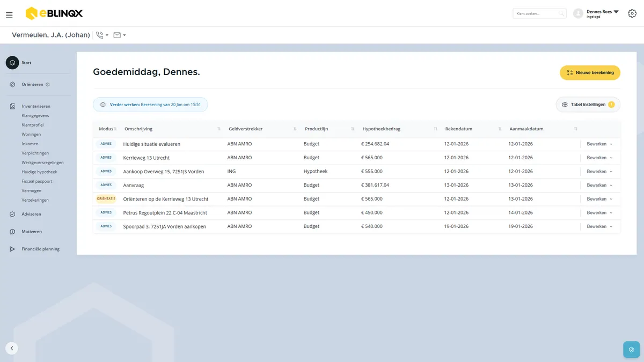Image resolution: width=644 pixels, height=362 pixels.
Task: Open Huidige hypotheek in the sidebar
Action: click(x=39, y=172)
